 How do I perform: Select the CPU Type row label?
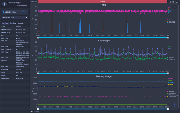(x=5, y=38)
